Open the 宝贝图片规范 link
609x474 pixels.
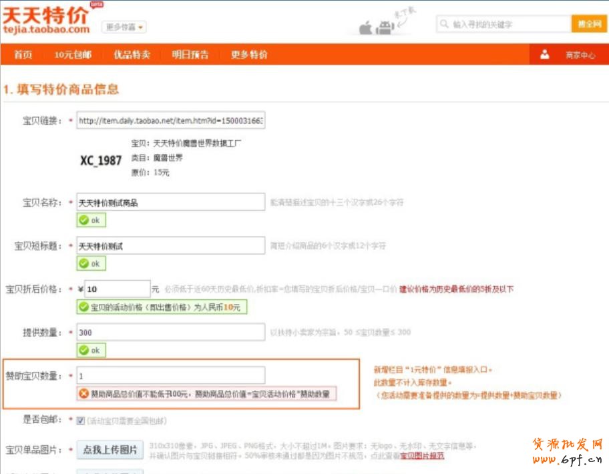click(x=421, y=456)
